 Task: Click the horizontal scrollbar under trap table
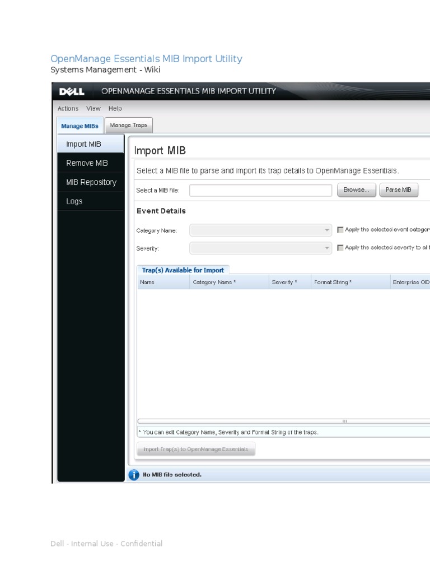tap(284, 422)
